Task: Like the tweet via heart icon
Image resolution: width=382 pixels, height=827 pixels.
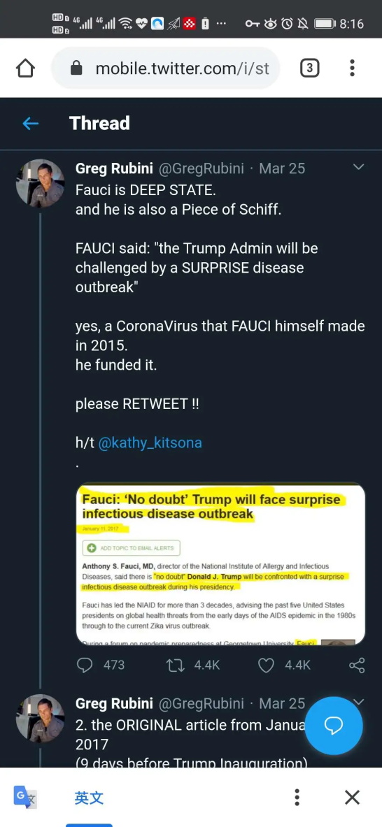Action: point(266,665)
